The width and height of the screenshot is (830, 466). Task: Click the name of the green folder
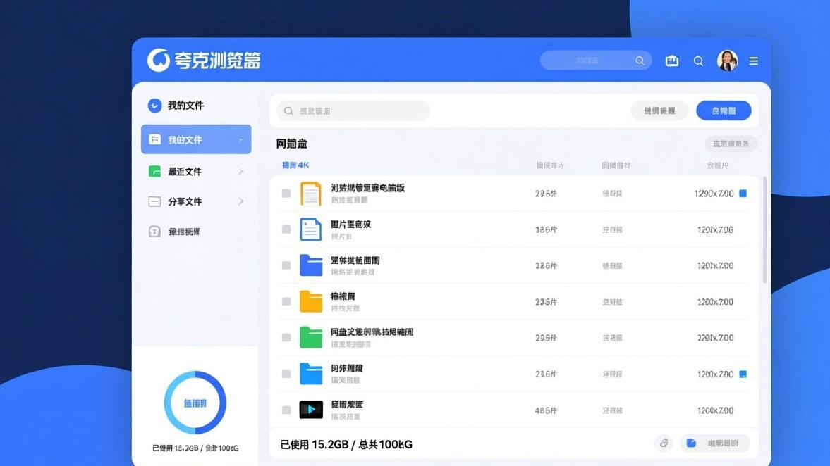pyautogui.click(x=372, y=332)
